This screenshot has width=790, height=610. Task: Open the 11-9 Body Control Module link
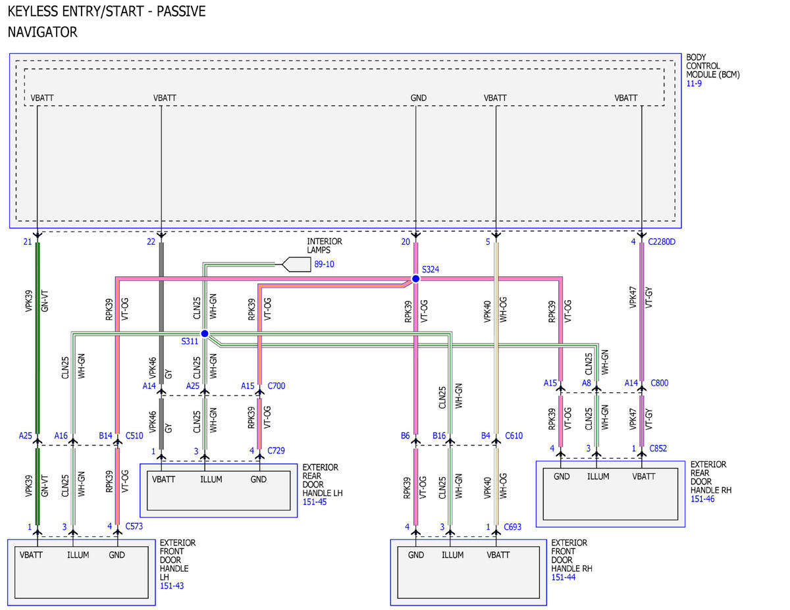(x=694, y=84)
